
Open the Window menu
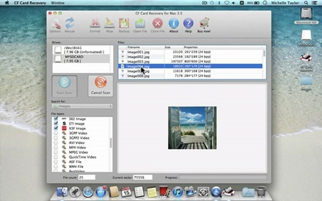pos(58,3)
